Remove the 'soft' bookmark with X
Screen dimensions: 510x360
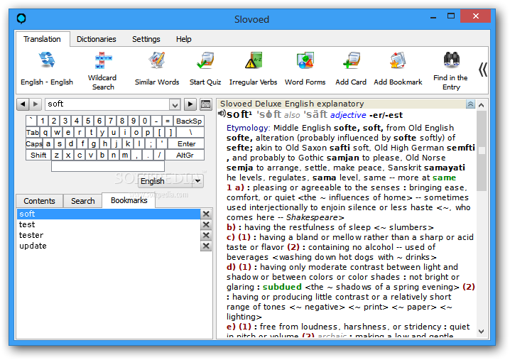tap(205, 214)
